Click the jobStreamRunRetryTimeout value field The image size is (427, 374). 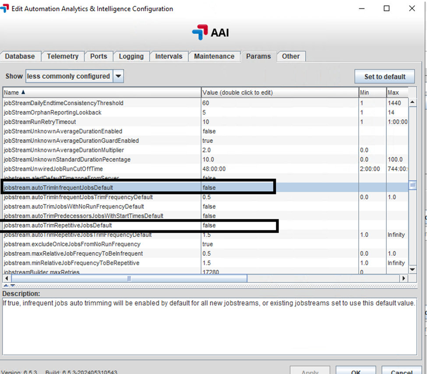(x=206, y=122)
